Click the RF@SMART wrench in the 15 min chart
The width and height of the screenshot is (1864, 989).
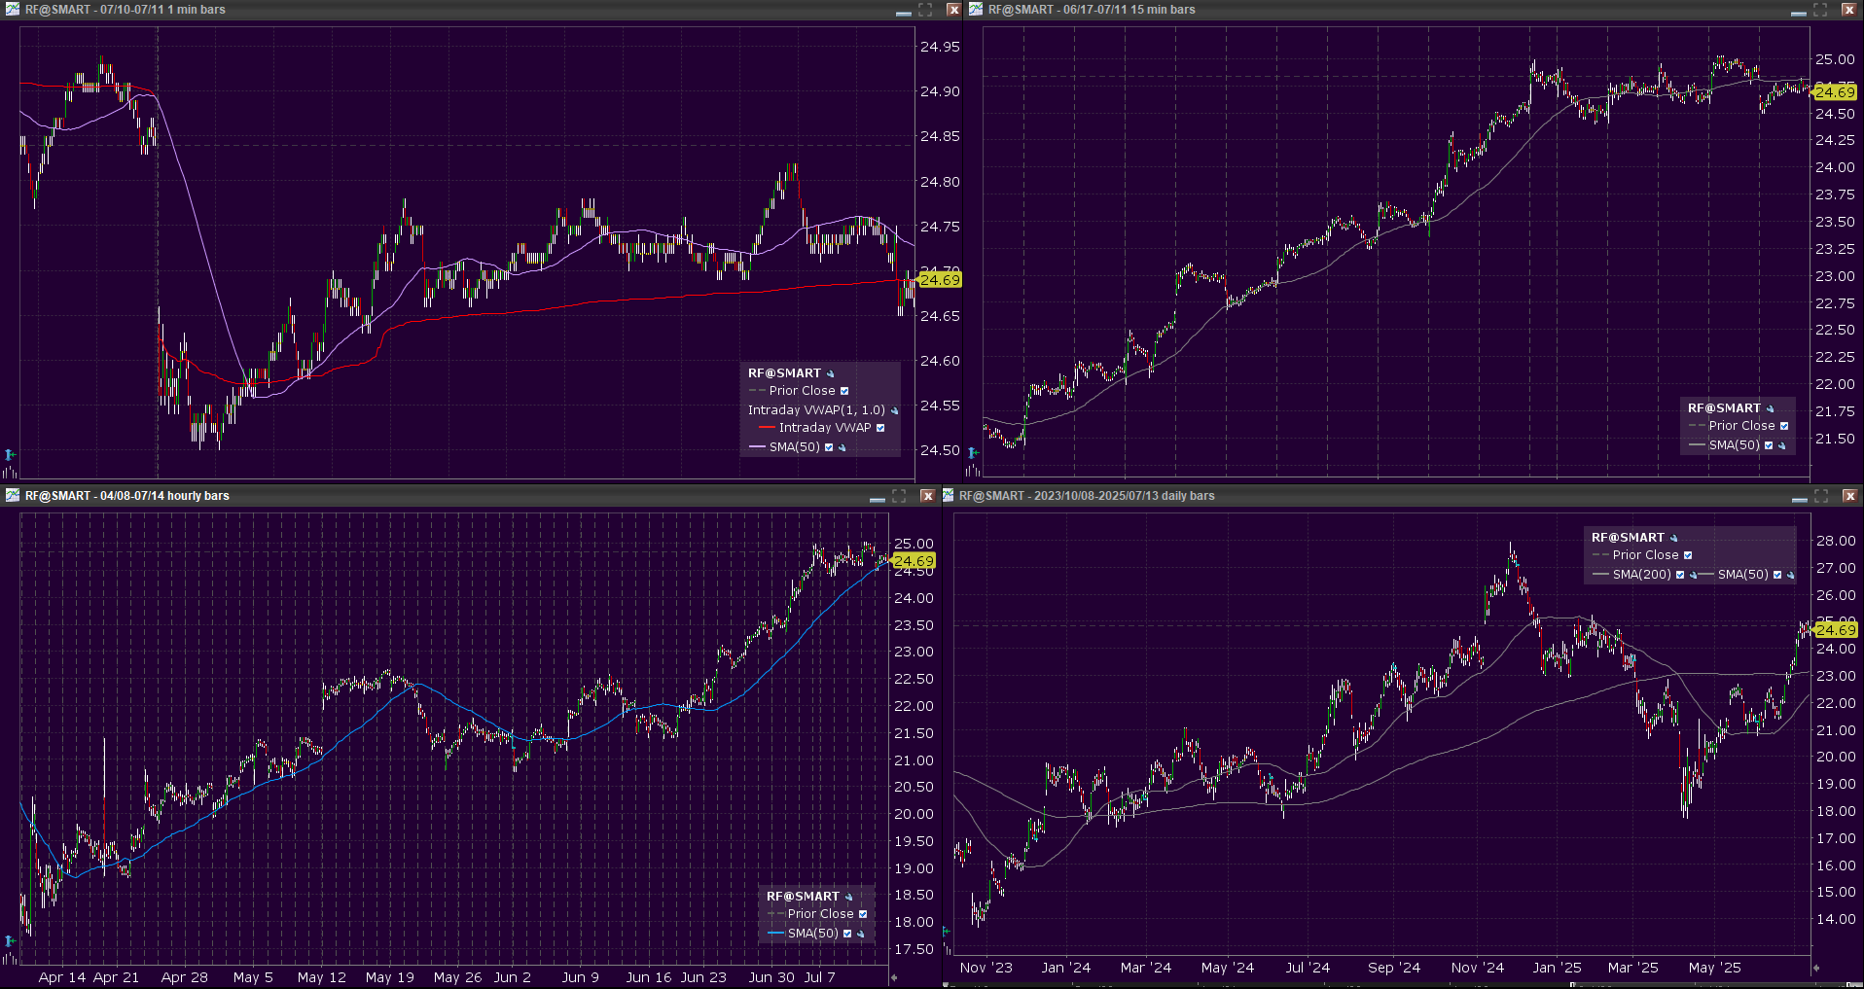pos(1771,408)
